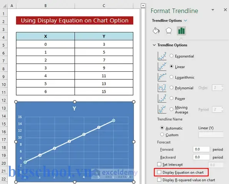Click the Forward forecast input field

pyautogui.click(x=201, y=149)
